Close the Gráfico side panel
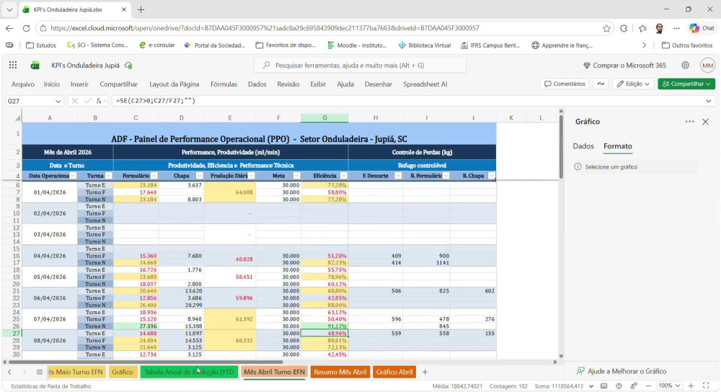The height and width of the screenshot is (392, 721). tap(705, 122)
